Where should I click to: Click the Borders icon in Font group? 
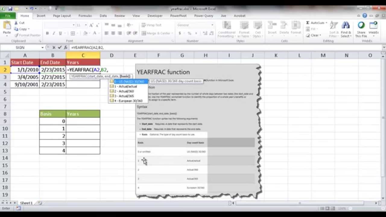tap(73, 33)
